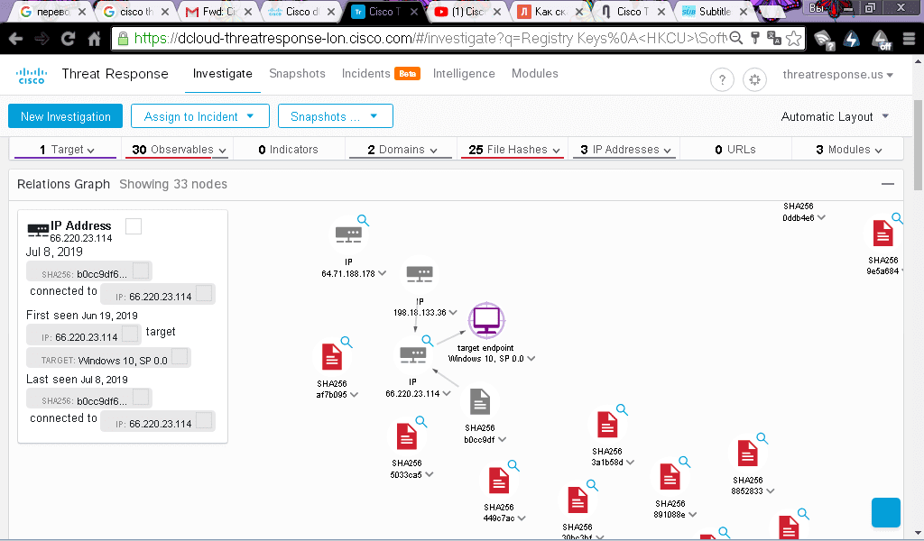This screenshot has width=924, height=541.
Task: Click the SHA256 3a1b58d file icon
Action: [x=607, y=425]
